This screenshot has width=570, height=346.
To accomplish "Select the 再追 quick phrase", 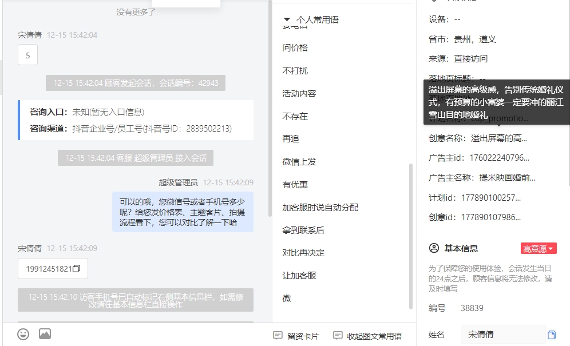I will (x=291, y=139).
